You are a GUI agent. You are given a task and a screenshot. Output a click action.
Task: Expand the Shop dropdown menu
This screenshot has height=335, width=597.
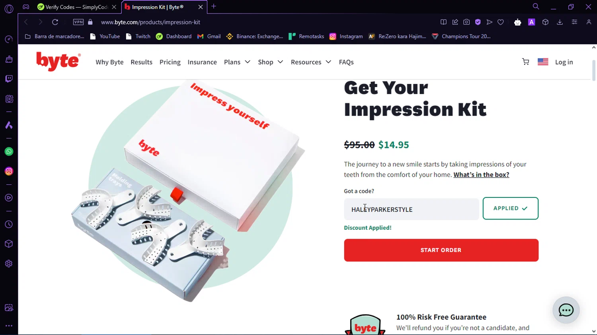point(270,62)
